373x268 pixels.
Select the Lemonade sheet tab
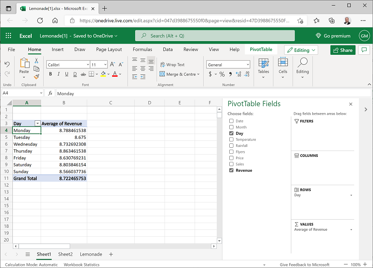[91, 254]
